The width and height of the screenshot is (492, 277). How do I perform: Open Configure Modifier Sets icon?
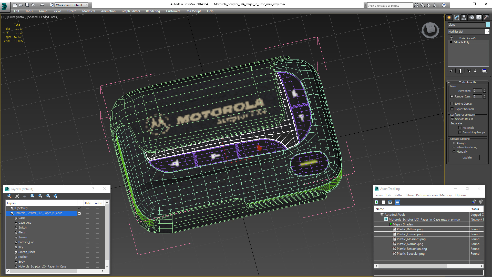[x=484, y=71]
